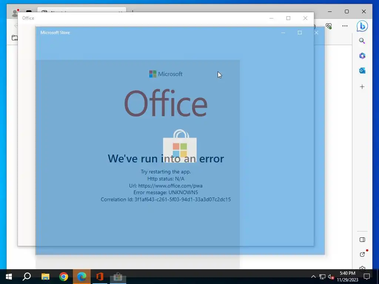This screenshot has width=379, height=284.
Task: Close the Edge browser window
Action: 364,11
